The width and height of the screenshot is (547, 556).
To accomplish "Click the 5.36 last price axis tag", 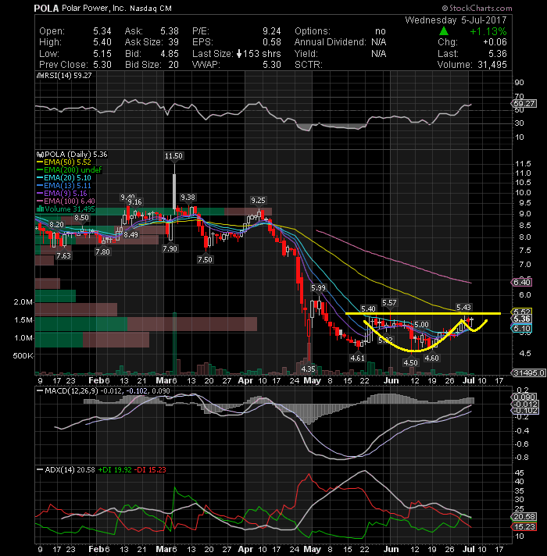I will (x=521, y=319).
